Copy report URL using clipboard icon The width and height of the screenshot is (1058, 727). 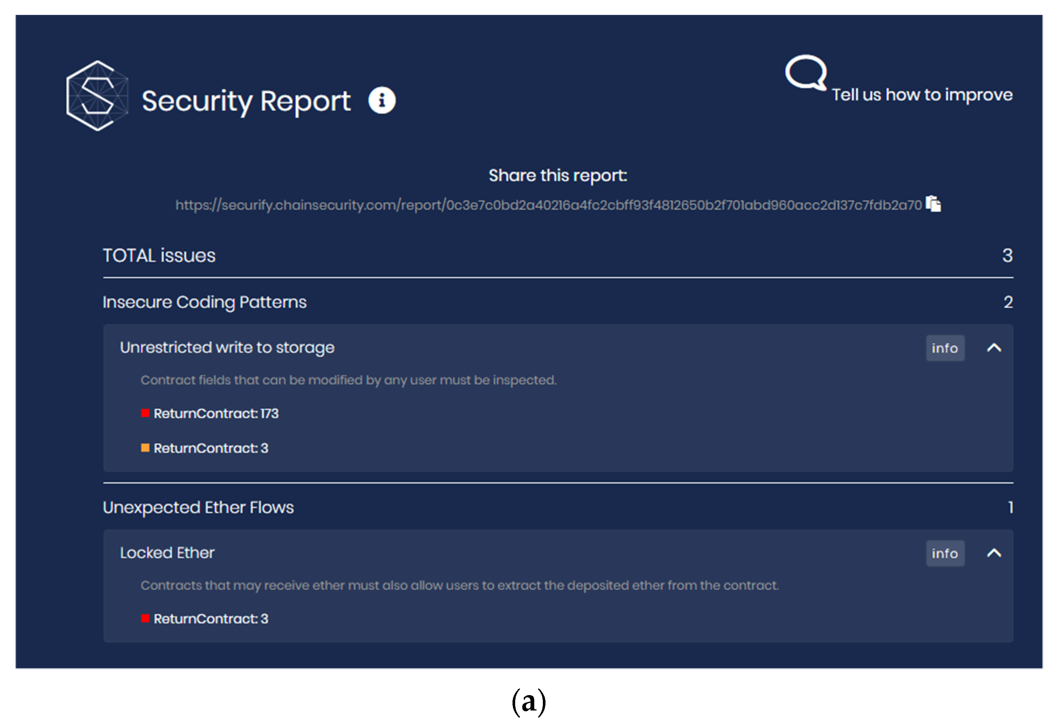pos(933,204)
